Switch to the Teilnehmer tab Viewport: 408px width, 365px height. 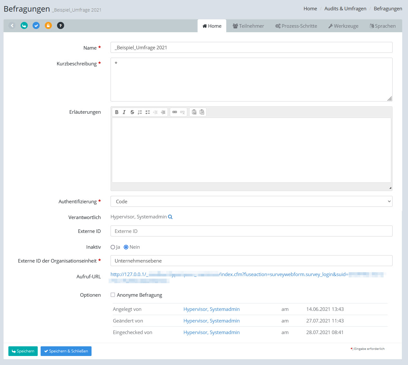tap(248, 26)
